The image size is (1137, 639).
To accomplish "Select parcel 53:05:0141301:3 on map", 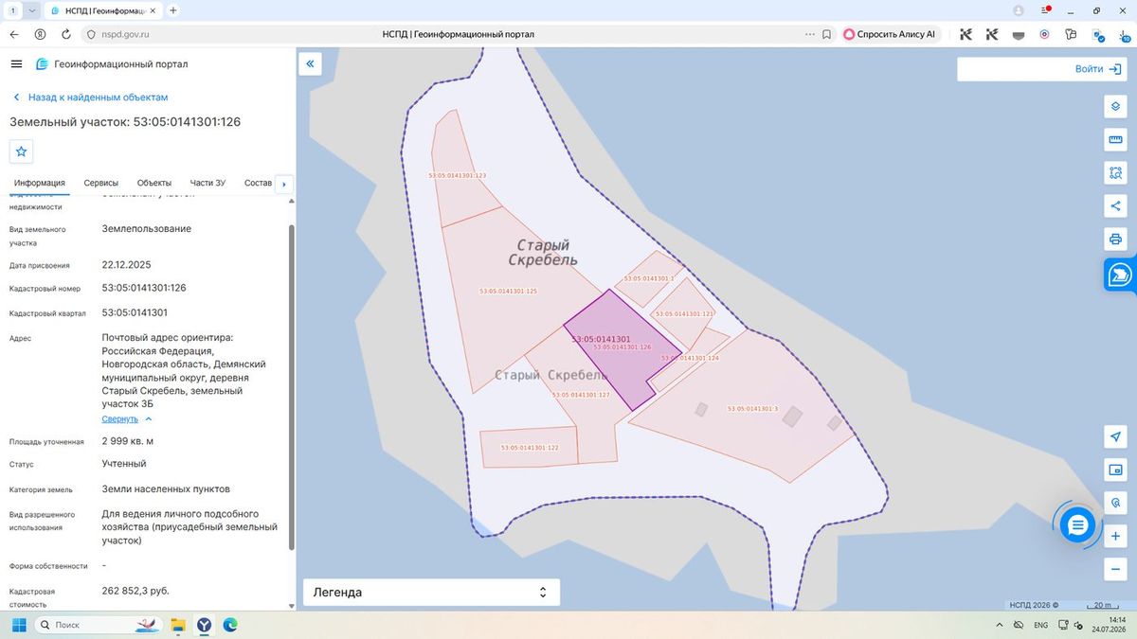I will coord(752,408).
